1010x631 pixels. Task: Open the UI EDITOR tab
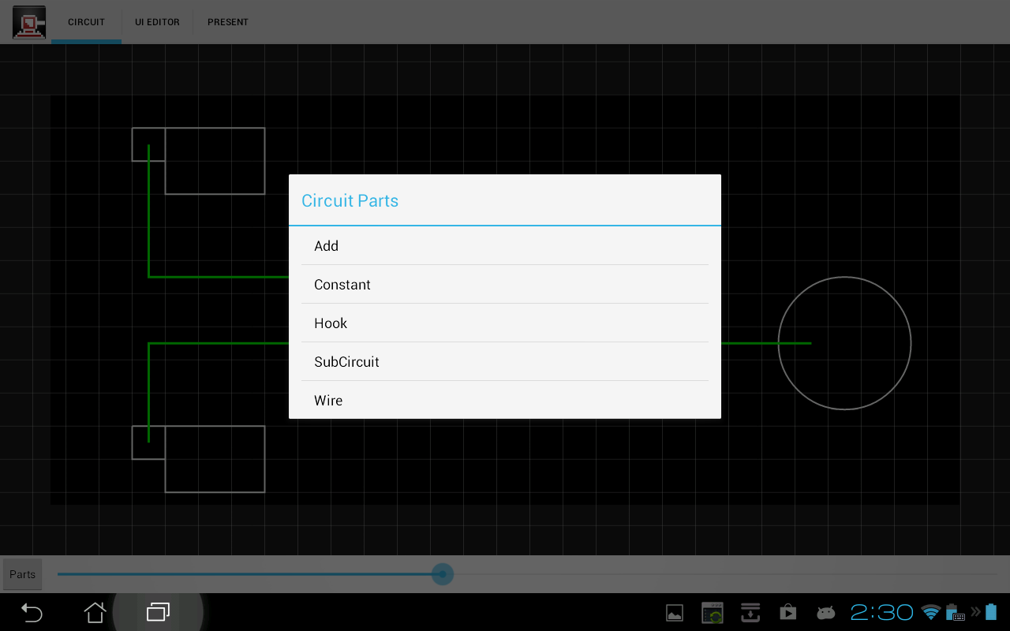(157, 22)
